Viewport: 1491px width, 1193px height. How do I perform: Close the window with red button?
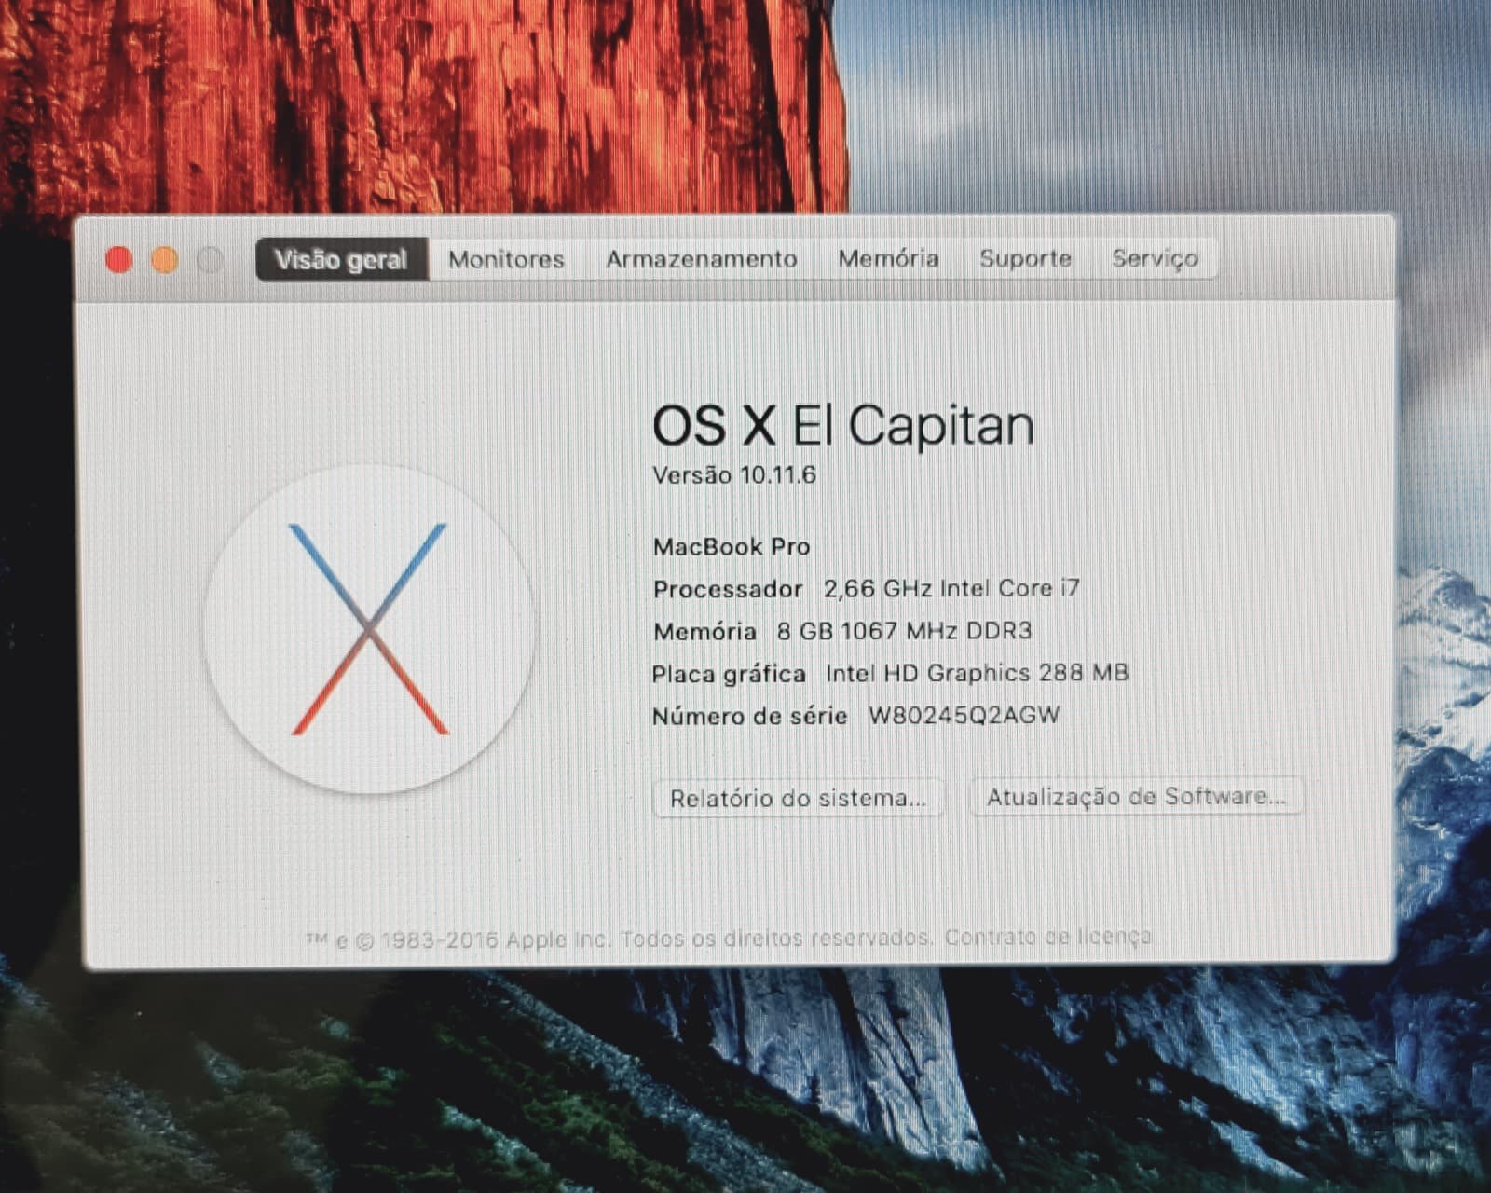click(118, 260)
